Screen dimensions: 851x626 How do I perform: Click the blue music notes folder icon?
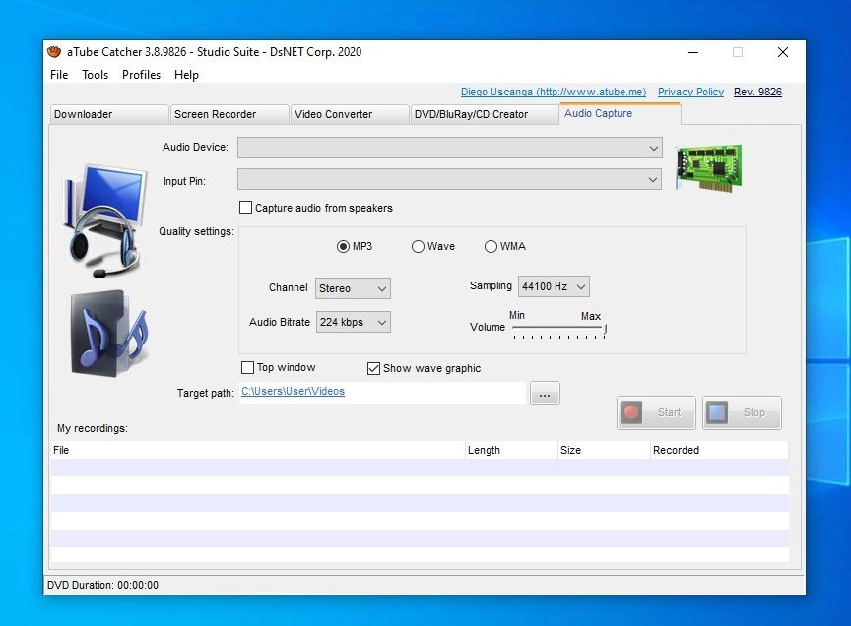108,333
